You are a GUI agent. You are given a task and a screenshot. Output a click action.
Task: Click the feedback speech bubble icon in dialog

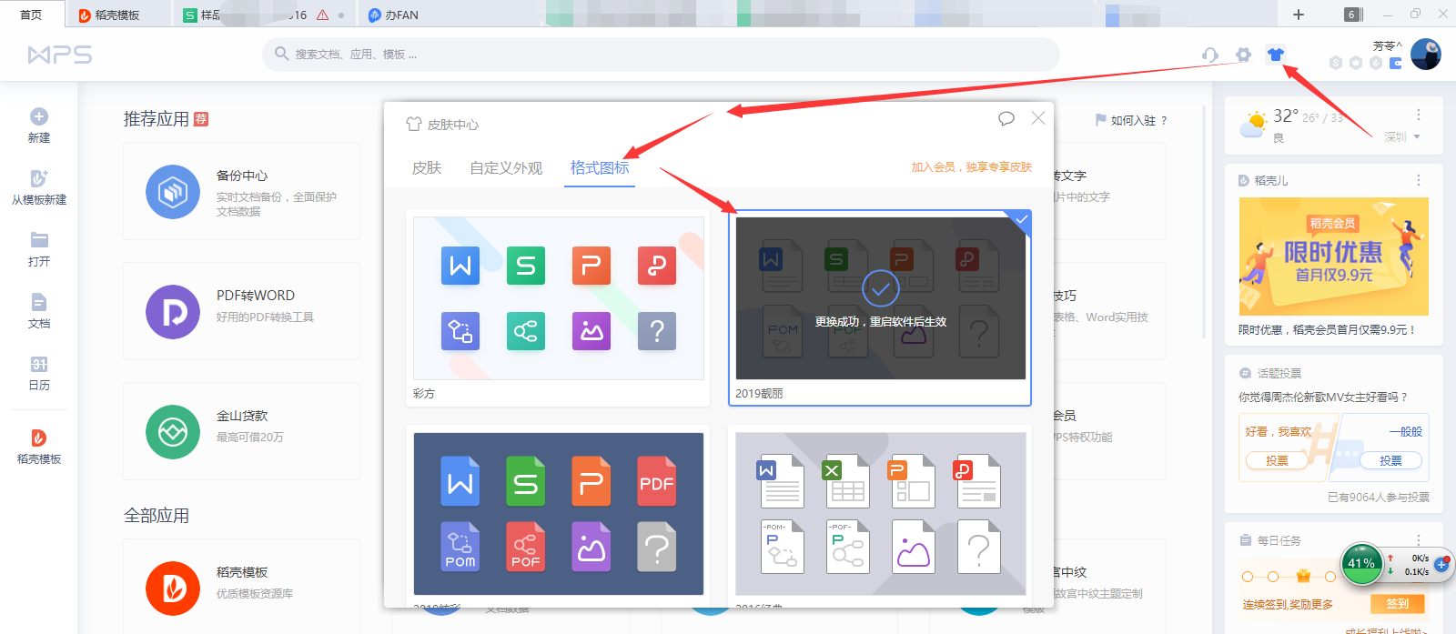tap(1006, 118)
